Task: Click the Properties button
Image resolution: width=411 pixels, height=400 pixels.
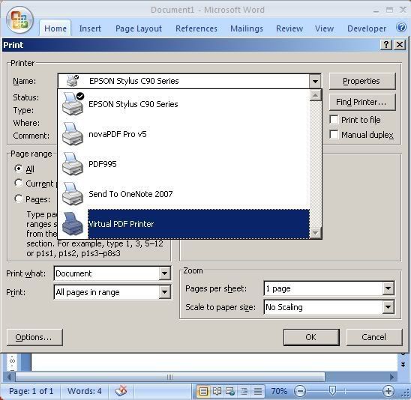Action: coord(362,81)
